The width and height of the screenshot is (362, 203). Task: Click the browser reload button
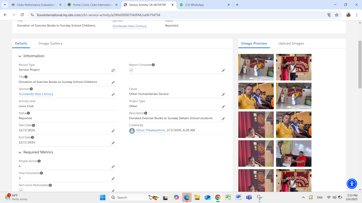pos(22,15)
